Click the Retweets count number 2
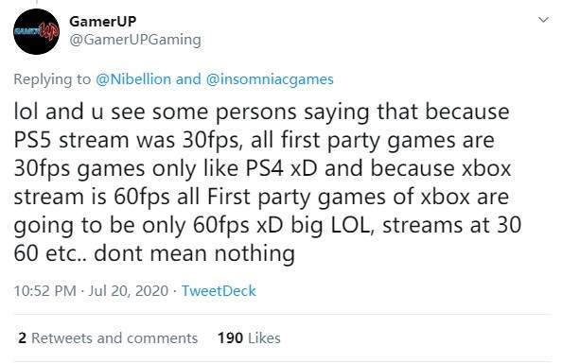 click(22, 337)
